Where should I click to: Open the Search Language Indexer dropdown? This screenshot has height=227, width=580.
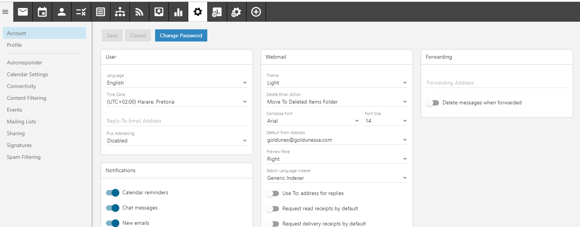pos(337,178)
